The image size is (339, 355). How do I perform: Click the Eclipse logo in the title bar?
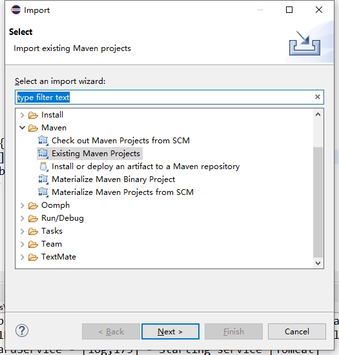tap(16, 10)
